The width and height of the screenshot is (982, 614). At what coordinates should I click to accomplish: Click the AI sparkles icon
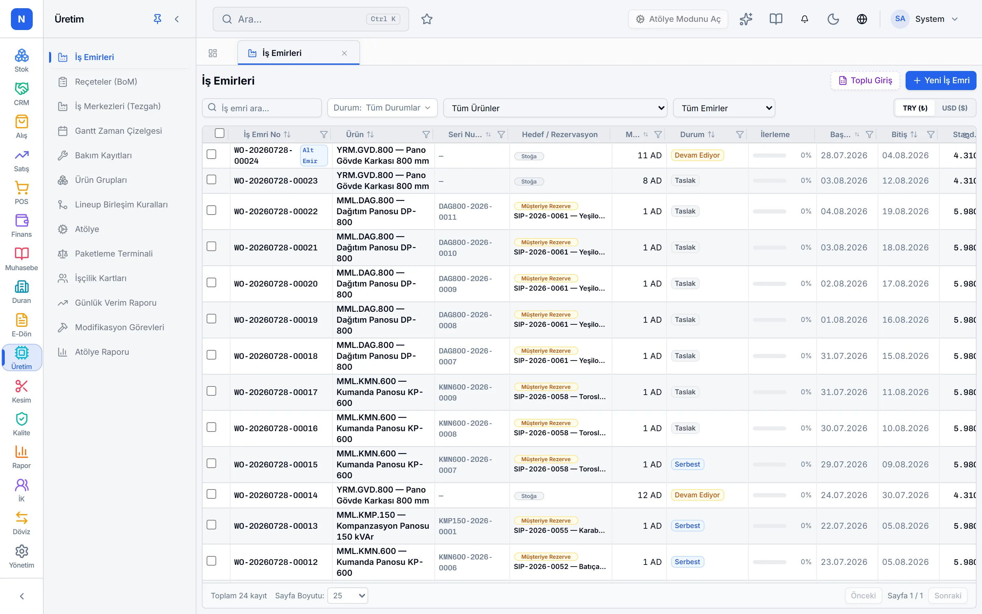point(746,19)
